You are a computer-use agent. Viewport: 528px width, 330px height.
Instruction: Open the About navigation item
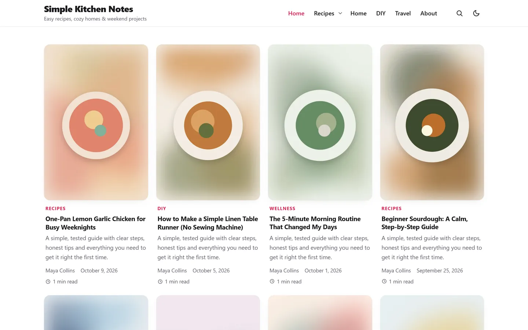pos(429,13)
